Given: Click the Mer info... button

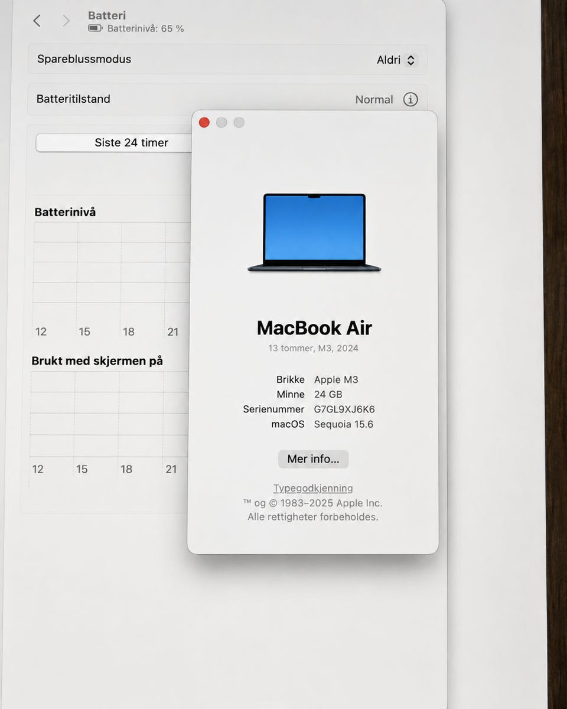Looking at the screenshot, I should pyautogui.click(x=313, y=459).
